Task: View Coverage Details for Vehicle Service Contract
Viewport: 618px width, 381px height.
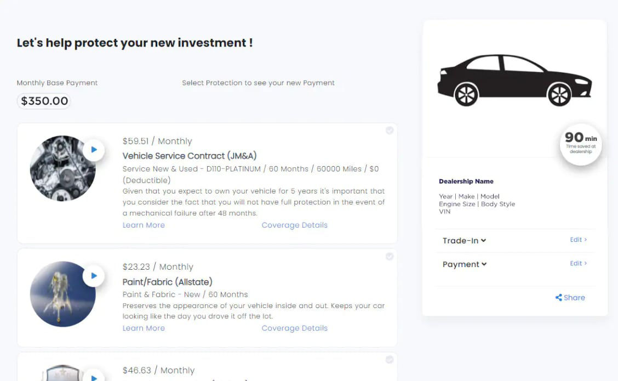Action: tap(294, 225)
